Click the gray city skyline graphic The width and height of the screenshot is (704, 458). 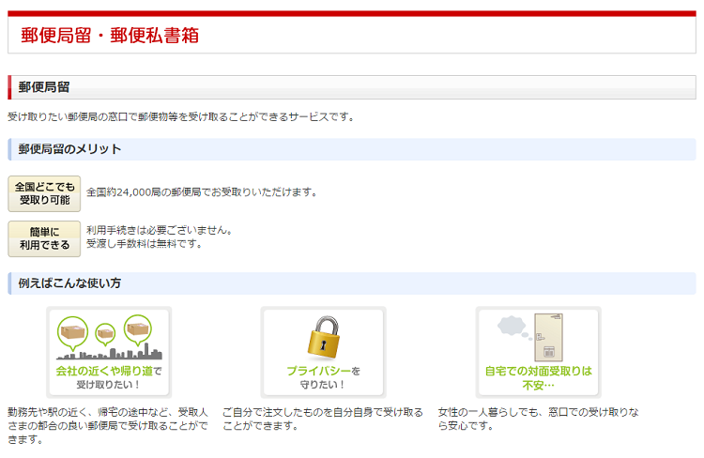[x=109, y=355]
